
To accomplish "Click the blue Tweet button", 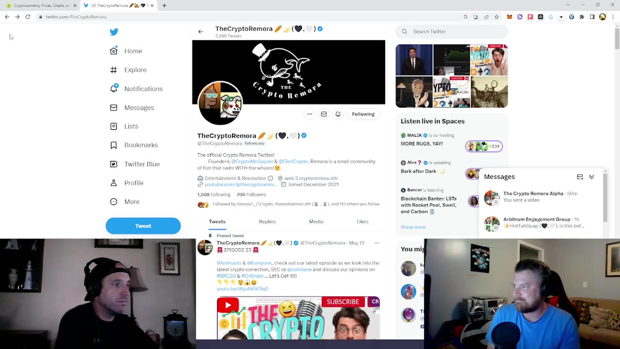I will tap(143, 226).
